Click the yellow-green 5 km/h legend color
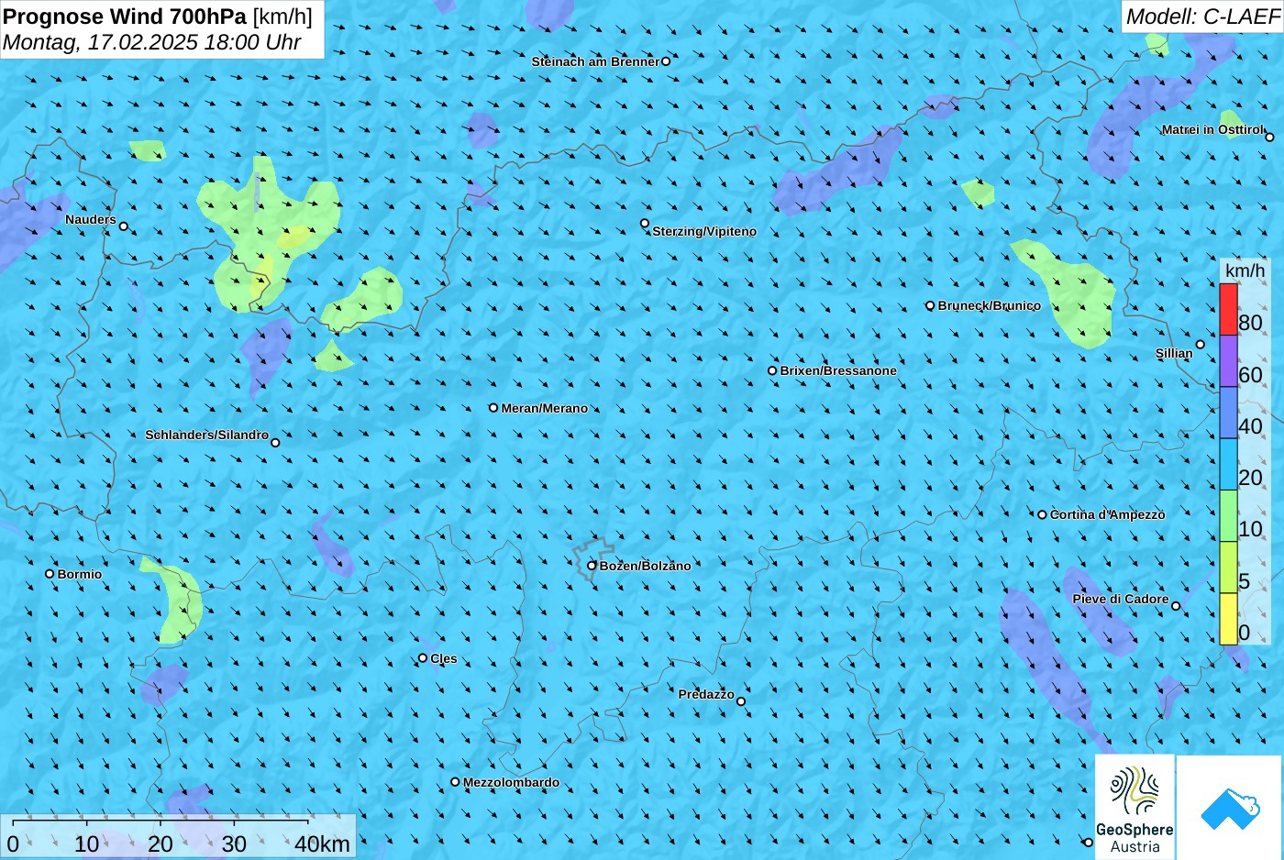 (1228, 568)
